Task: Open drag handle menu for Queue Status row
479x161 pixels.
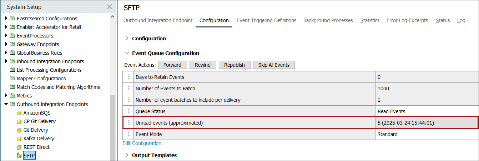Action: click(x=128, y=111)
